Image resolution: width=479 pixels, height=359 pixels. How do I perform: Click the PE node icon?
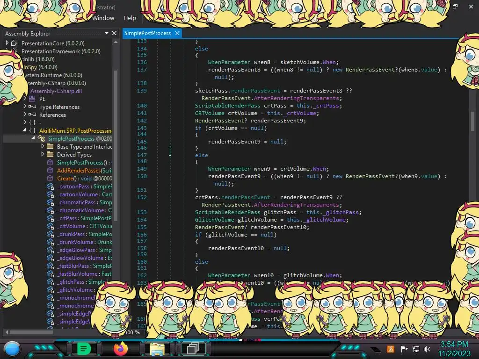pyautogui.click(x=32, y=99)
